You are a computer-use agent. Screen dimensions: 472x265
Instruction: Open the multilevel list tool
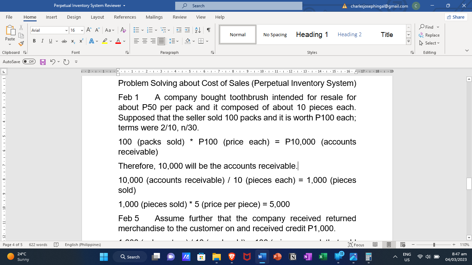pyautogui.click(x=164, y=30)
